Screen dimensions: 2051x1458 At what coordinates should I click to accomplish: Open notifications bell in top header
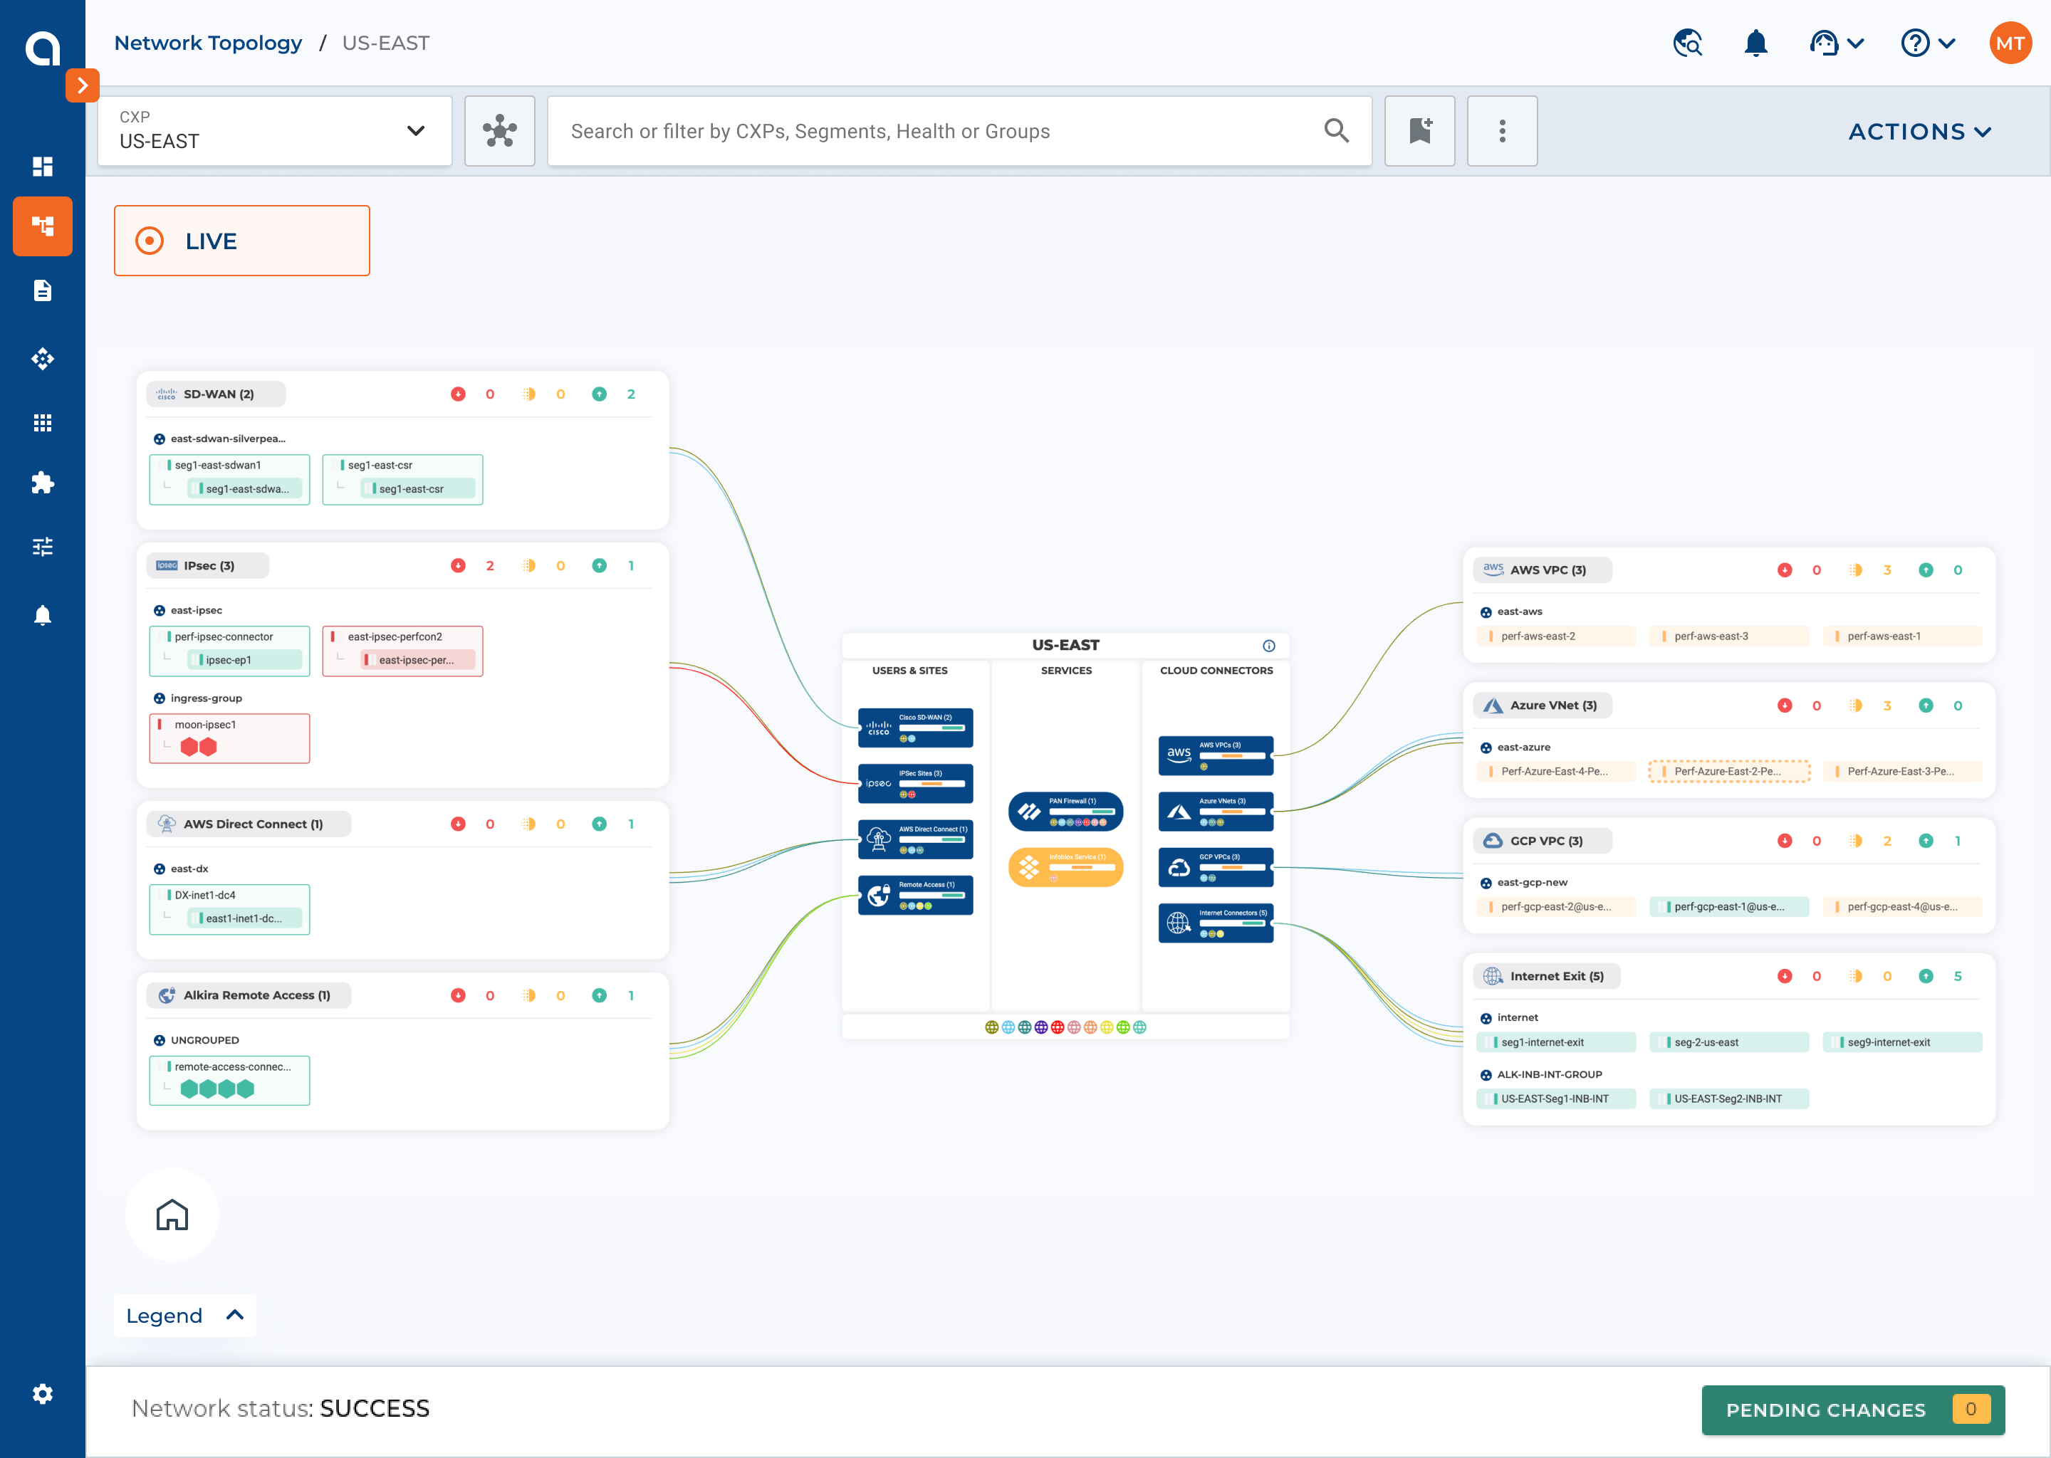(x=1755, y=43)
